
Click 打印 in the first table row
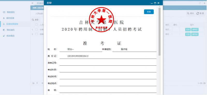point(188,30)
